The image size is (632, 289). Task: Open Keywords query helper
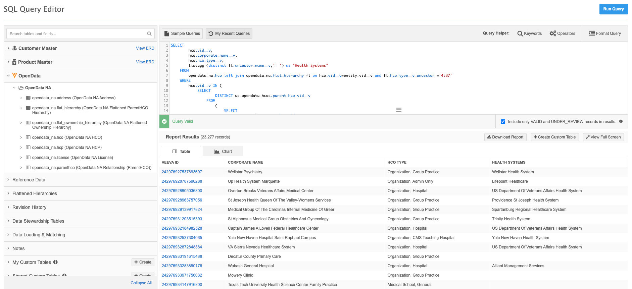[529, 34]
